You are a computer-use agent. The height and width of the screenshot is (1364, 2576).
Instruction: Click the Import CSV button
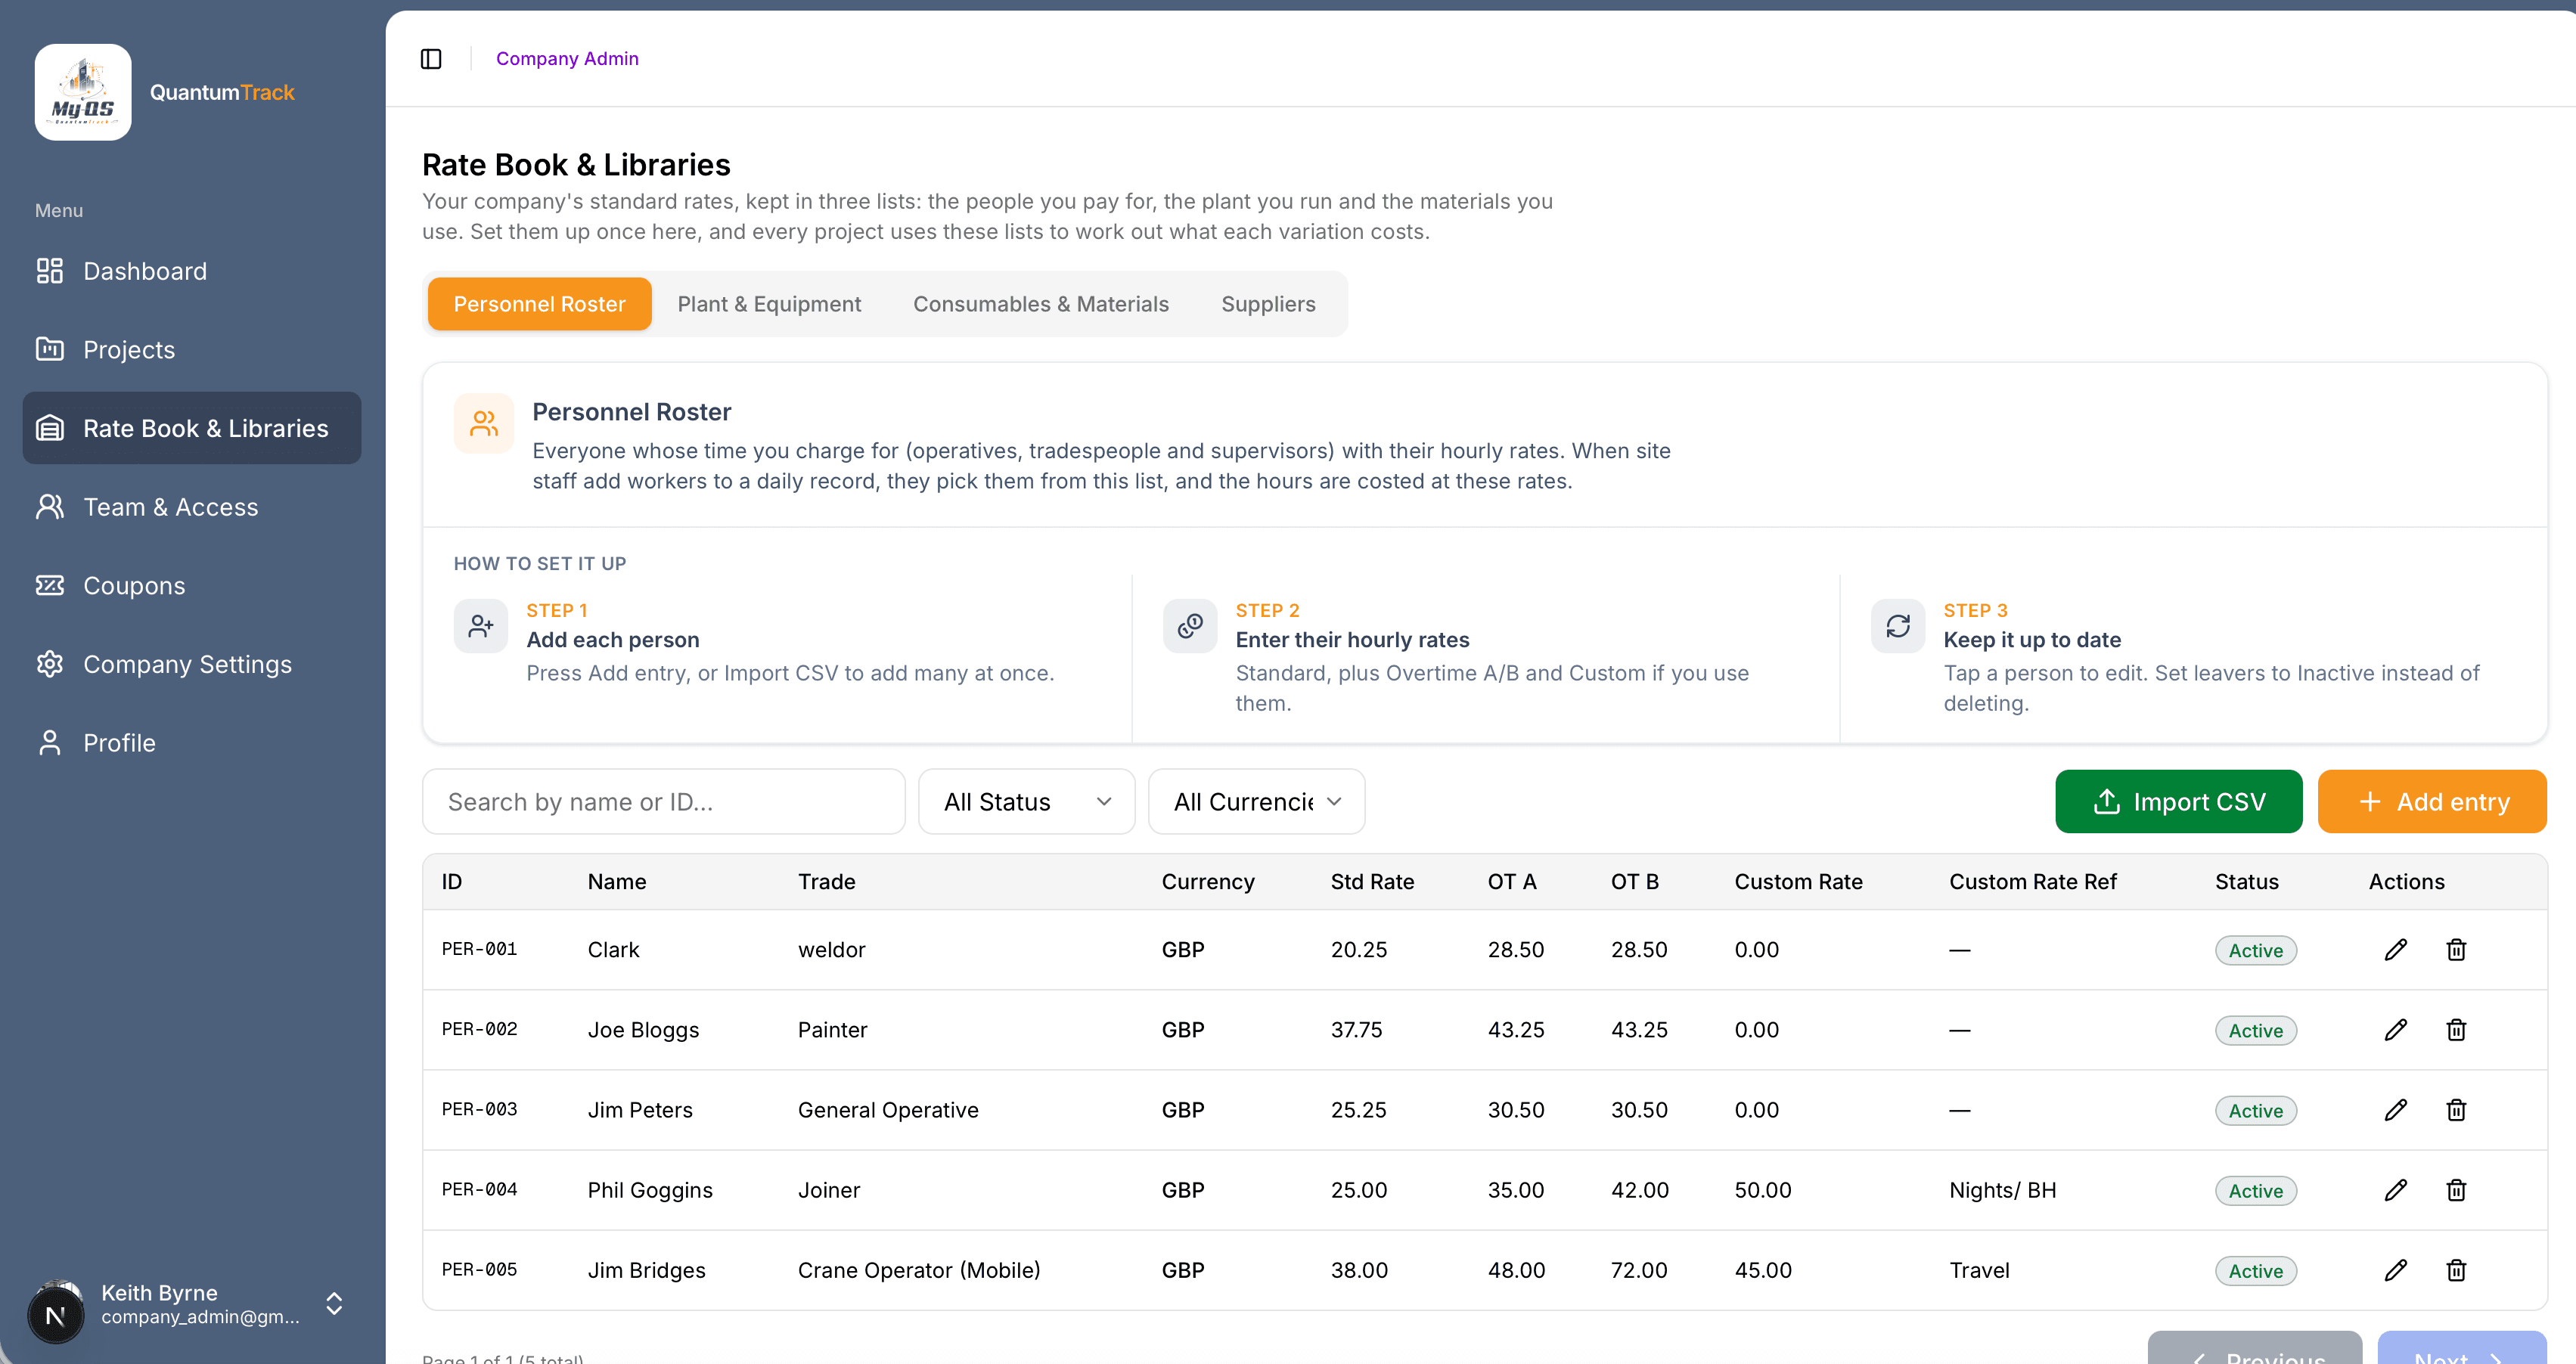click(x=2178, y=801)
